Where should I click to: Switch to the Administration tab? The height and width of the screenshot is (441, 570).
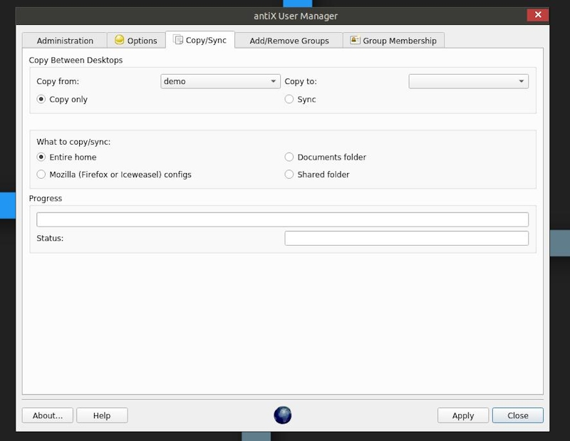click(x=65, y=41)
